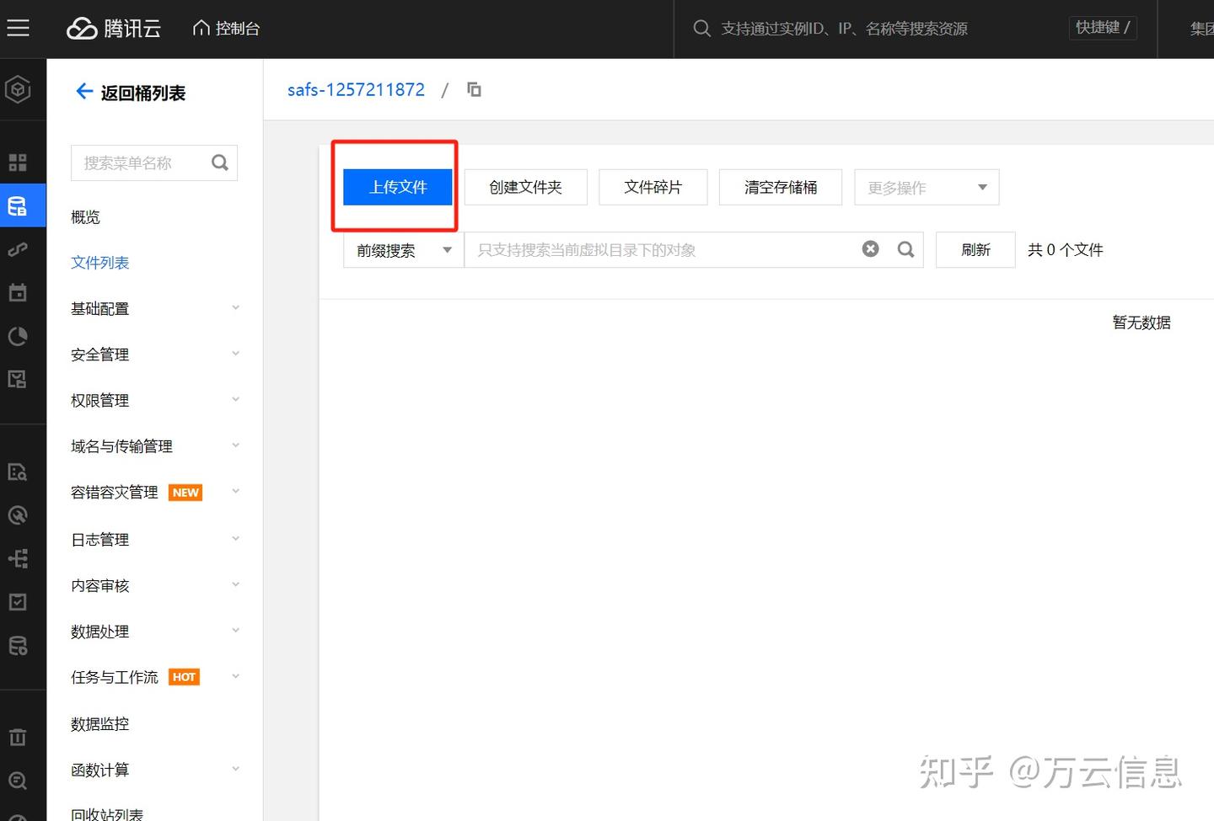
Task: Click the pie chart icon in left rail
Action: click(x=18, y=337)
